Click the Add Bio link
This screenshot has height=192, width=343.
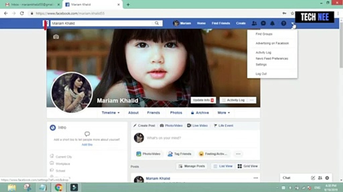[x=87, y=145]
